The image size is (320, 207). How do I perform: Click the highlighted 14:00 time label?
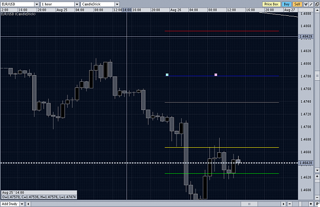[x=127, y=10]
